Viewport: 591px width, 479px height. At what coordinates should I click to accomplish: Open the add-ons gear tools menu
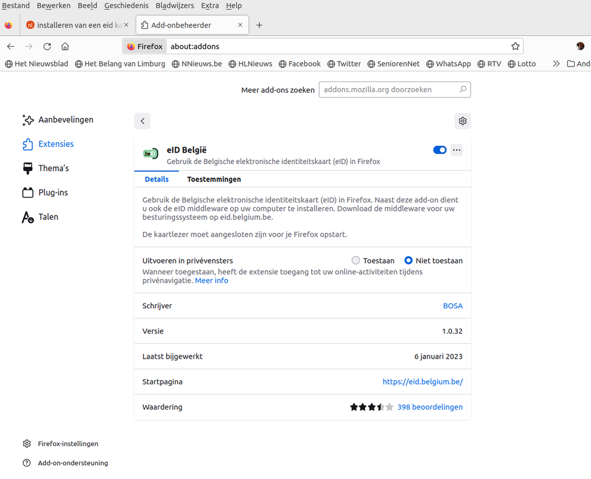click(463, 121)
